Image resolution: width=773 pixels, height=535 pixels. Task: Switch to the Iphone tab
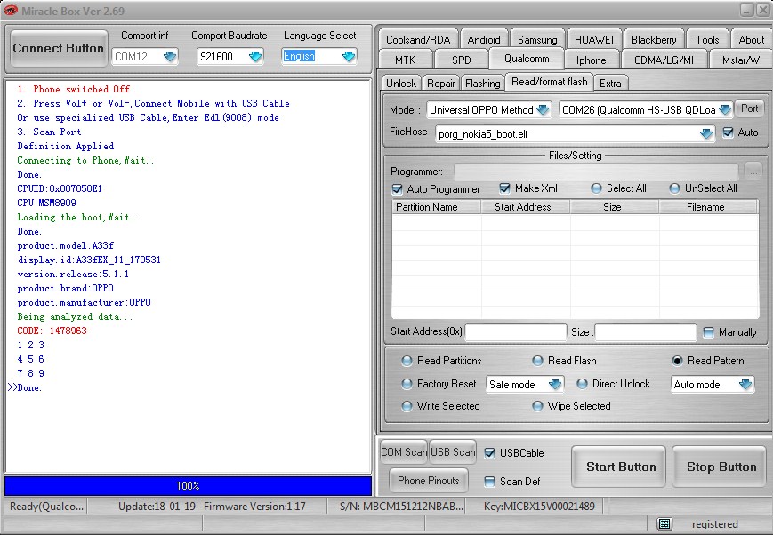point(591,60)
